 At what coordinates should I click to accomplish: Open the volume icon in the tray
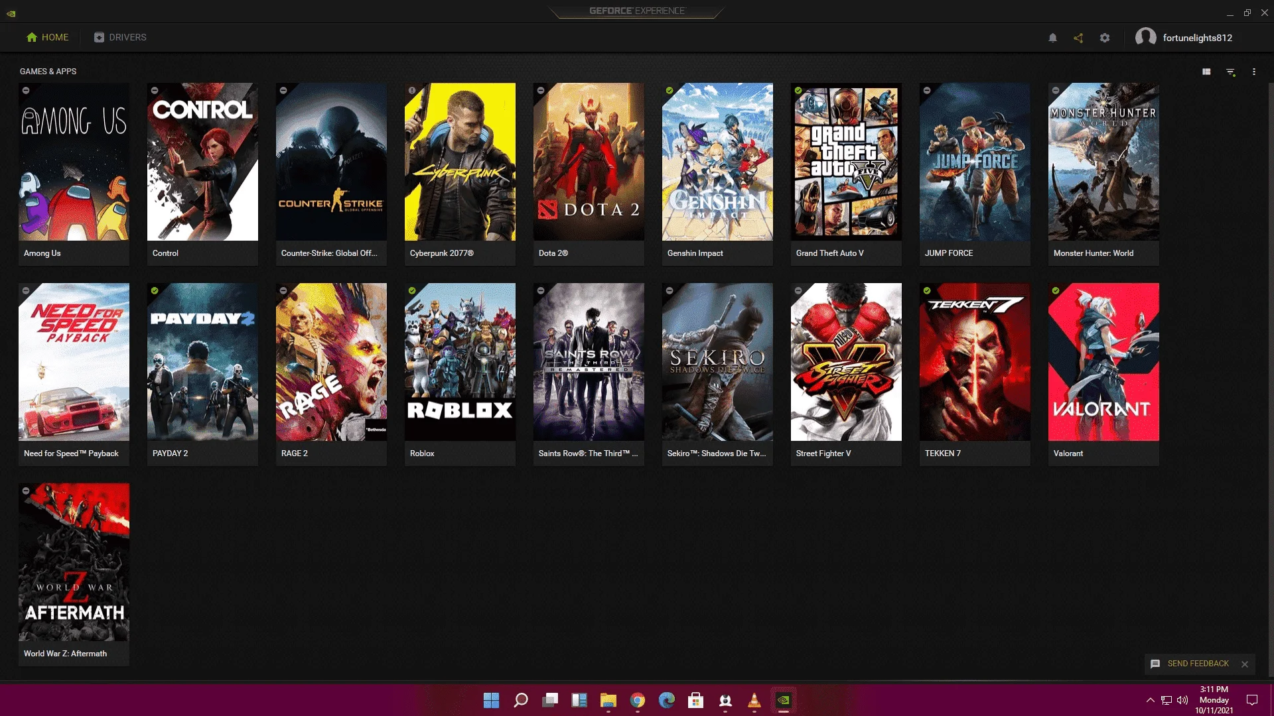pos(1182,700)
